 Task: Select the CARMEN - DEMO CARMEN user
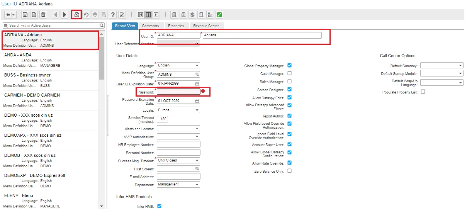(51, 100)
